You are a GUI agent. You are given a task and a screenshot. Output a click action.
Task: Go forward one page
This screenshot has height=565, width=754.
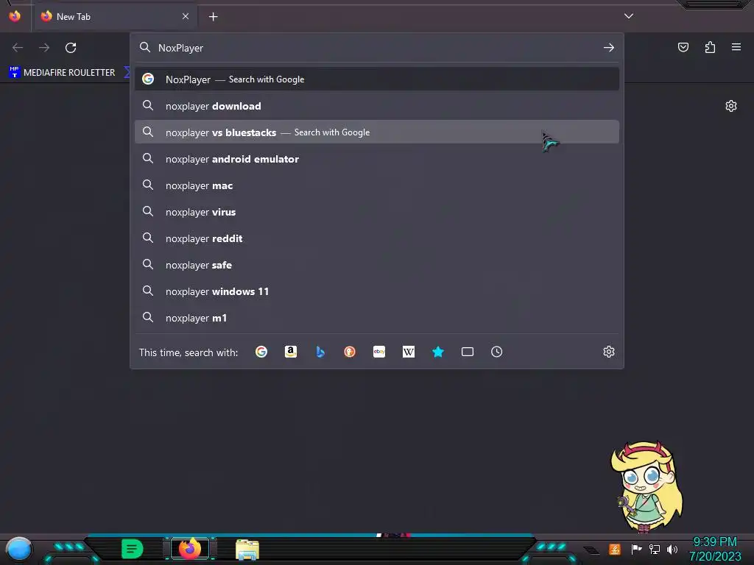click(44, 48)
